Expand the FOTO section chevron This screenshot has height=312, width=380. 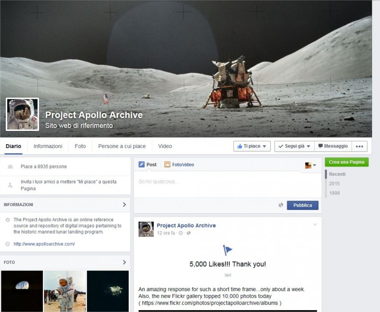pyautogui.click(x=124, y=262)
